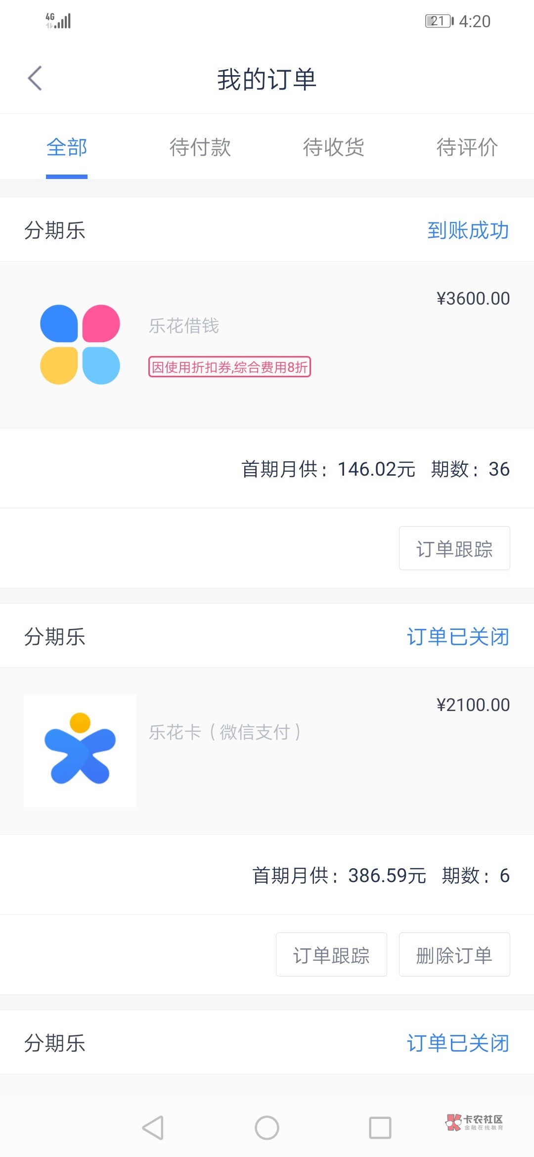Tap the battery level icon
This screenshot has height=1157, width=534.
439,21
